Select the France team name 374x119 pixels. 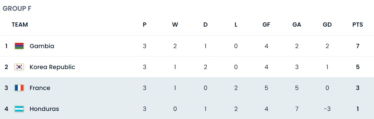[x=40, y=88]
